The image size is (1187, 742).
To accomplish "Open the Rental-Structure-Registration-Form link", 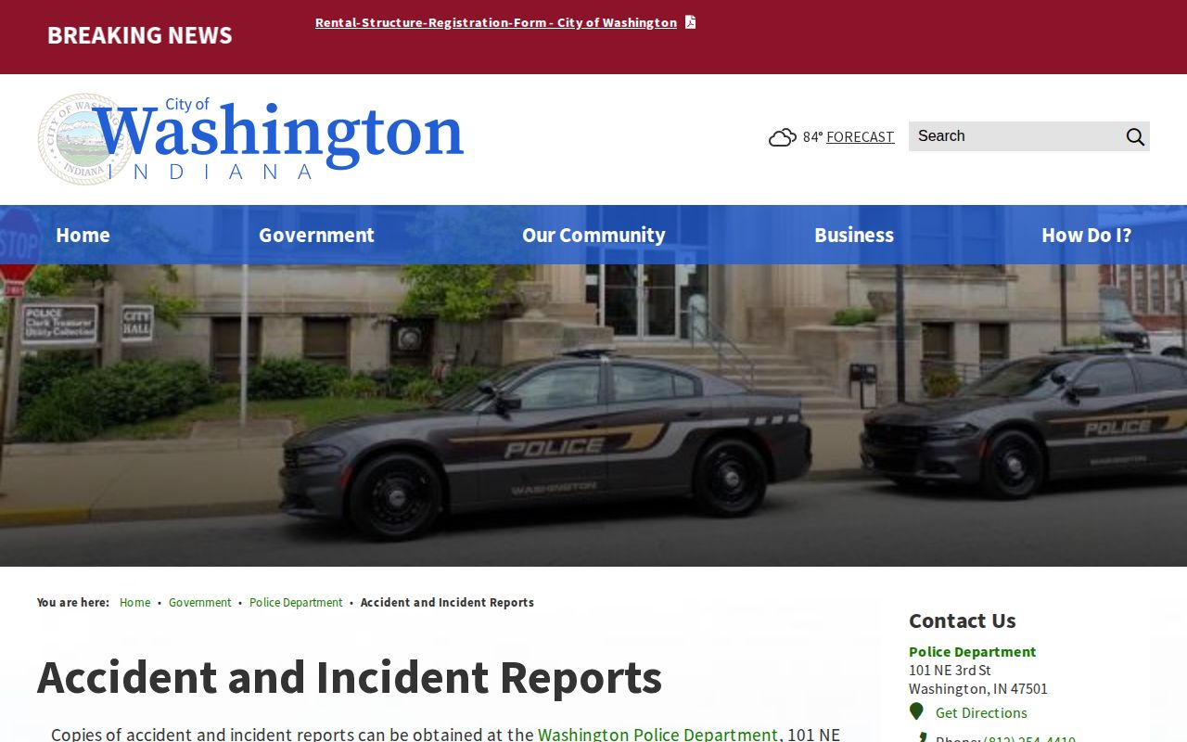I will coord(496,22).
